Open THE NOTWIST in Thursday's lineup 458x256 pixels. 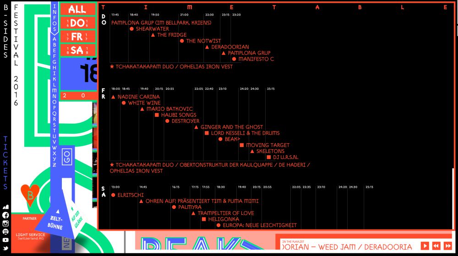203,41
